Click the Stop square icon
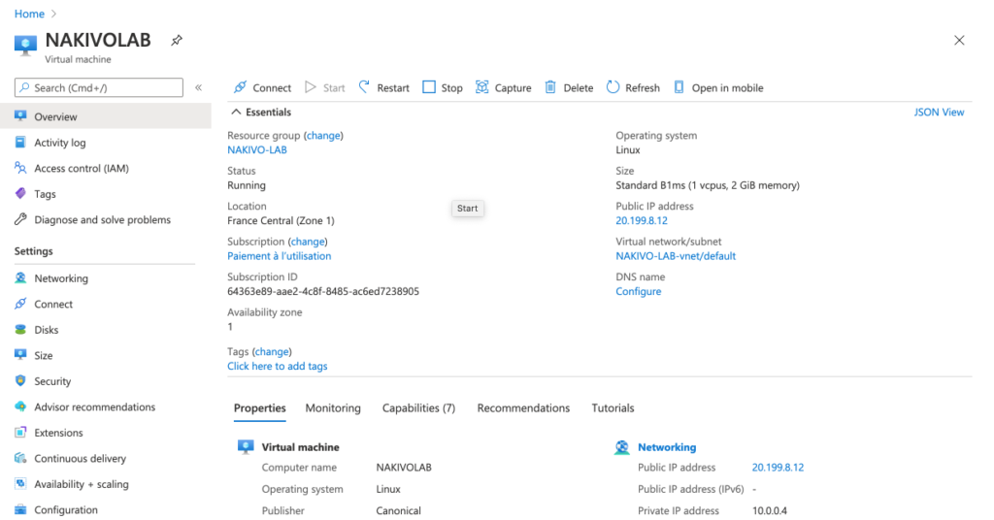Image resolution: width=994 pixels, height=520 pixels. pyautogui.click(x=429, y=86)
